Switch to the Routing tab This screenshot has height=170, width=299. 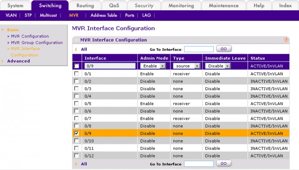(85, 6)
